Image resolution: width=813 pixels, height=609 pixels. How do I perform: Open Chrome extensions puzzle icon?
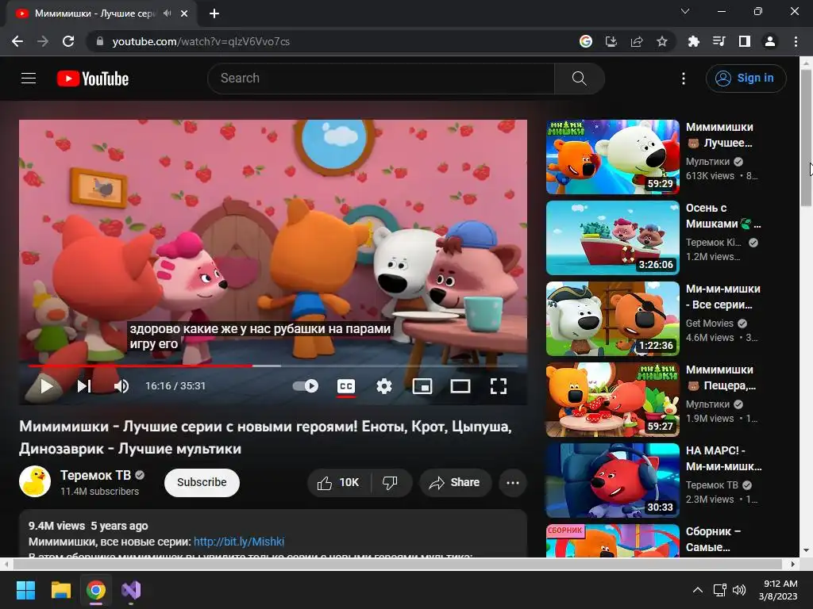[x=693, y=41]
